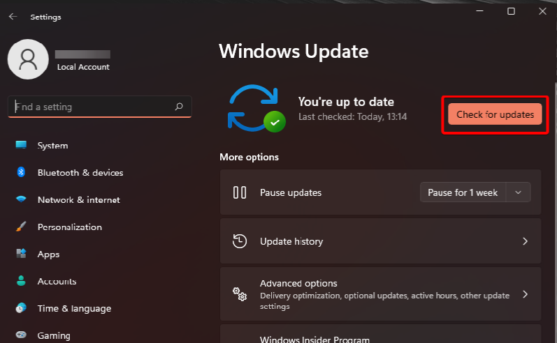Close the Settings window
The width and height of the screenshot is (557, 343).
point(542,11)
